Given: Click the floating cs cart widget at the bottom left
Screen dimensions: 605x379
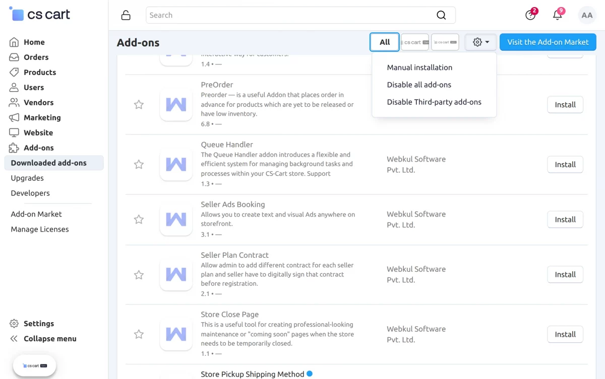Looking at the screenshot, I should coord(34,366).
